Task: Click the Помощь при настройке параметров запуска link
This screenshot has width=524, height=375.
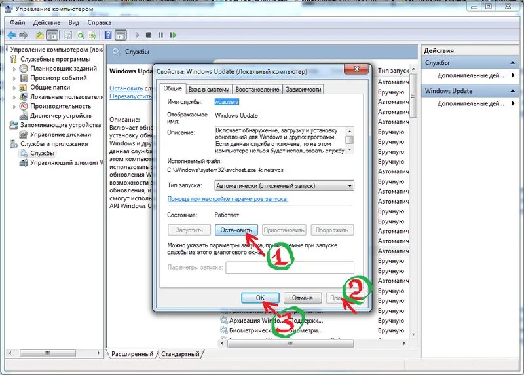Action: [x=227, y=199]
